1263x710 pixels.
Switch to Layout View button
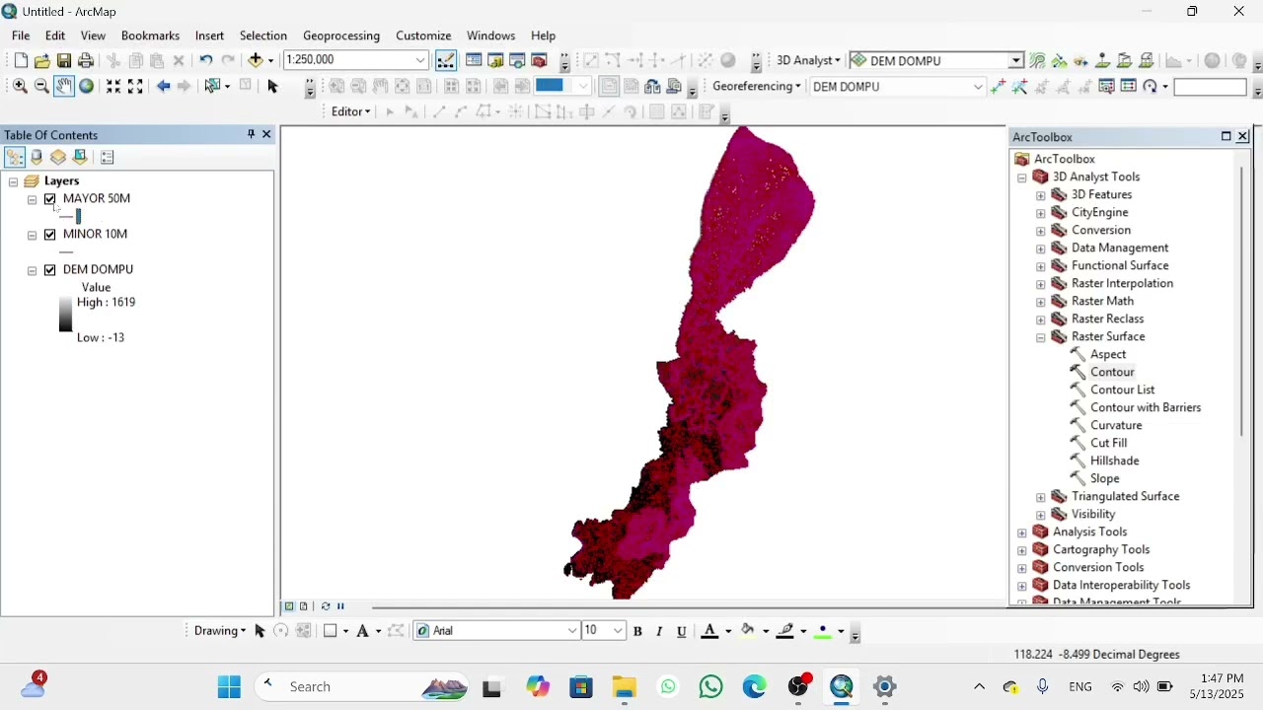point(303,606)
